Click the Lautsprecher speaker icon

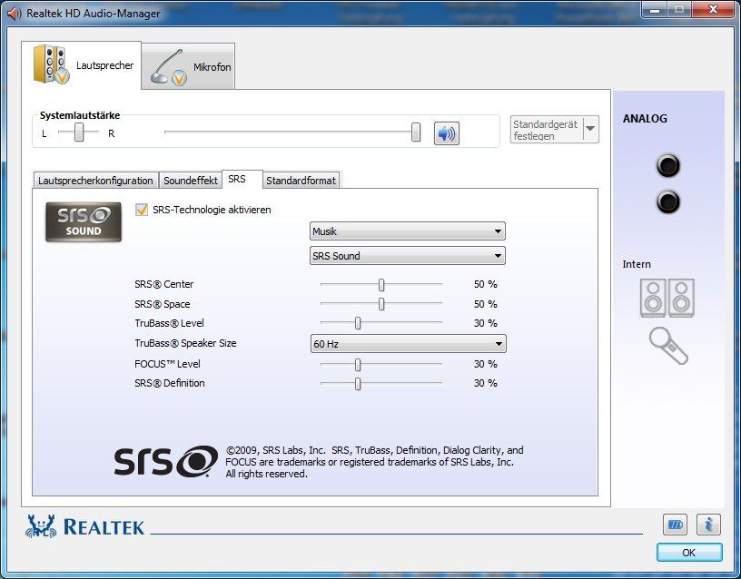(x=51, y=64)
